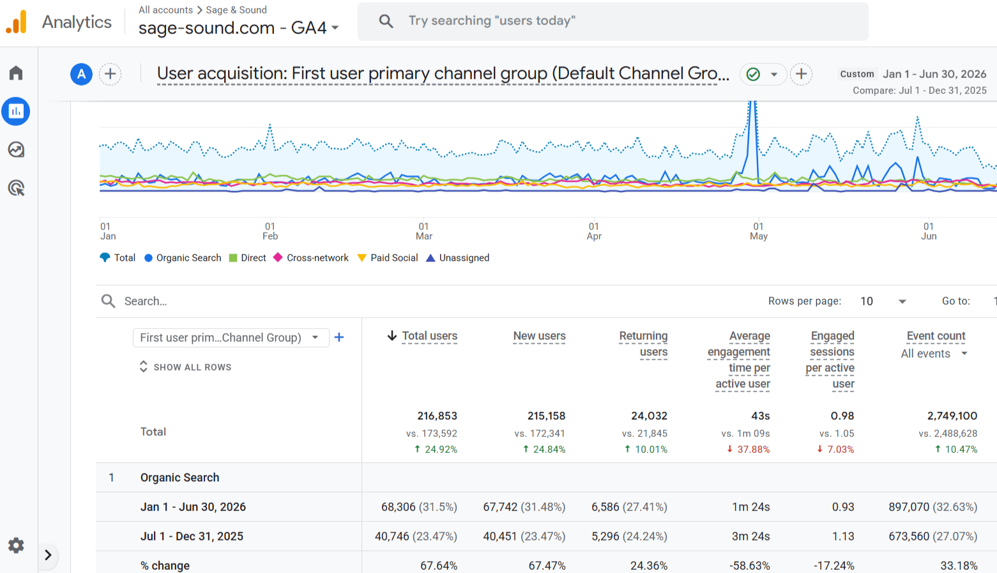Image resolution: width=997 pixels, height=573 pixels.
Task: Select the Reports icon in sidebar
Action: click(16, 111)
